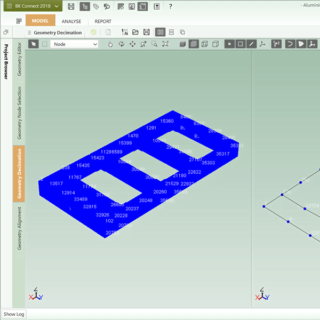Click the help question mark icon
Image resolution: width=320 pixels, height=320 pixels.
[x=170, y=6]
